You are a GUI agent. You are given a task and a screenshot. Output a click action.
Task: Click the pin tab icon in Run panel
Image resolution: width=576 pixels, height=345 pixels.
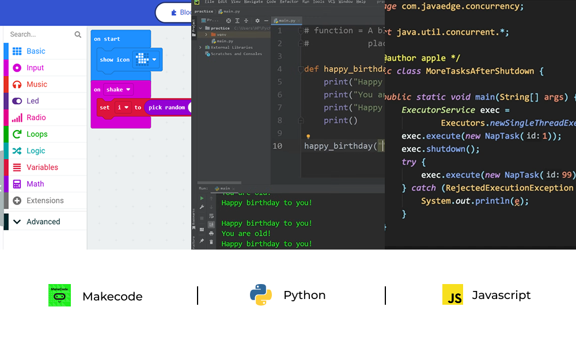pos(202,241)
